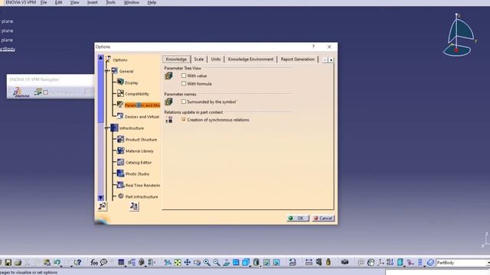
Task: Click the tree scrollbar down arrow
Action: tap(100, 198)
